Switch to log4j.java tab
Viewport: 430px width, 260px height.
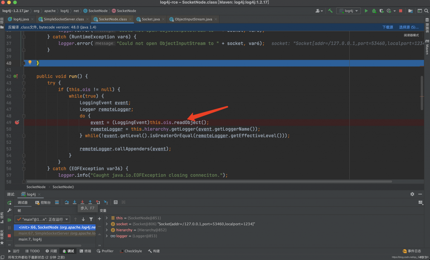(21, 19)
